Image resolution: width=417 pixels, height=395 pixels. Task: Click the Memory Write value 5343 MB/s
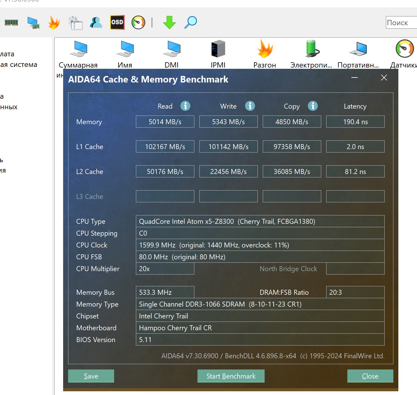click(229, 122)
